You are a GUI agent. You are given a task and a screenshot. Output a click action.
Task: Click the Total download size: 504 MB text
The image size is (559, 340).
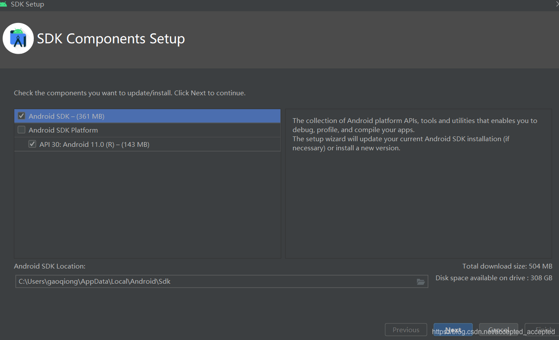point(507,266)
